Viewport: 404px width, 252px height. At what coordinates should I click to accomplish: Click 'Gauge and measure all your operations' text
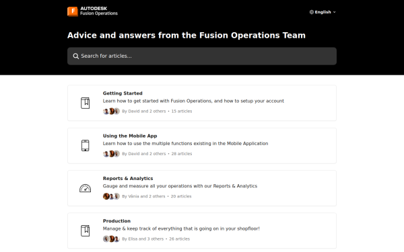coord(180,186)
